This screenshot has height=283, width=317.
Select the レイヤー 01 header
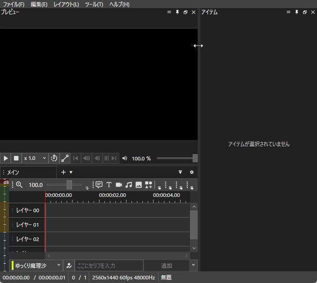coord(27,225)
